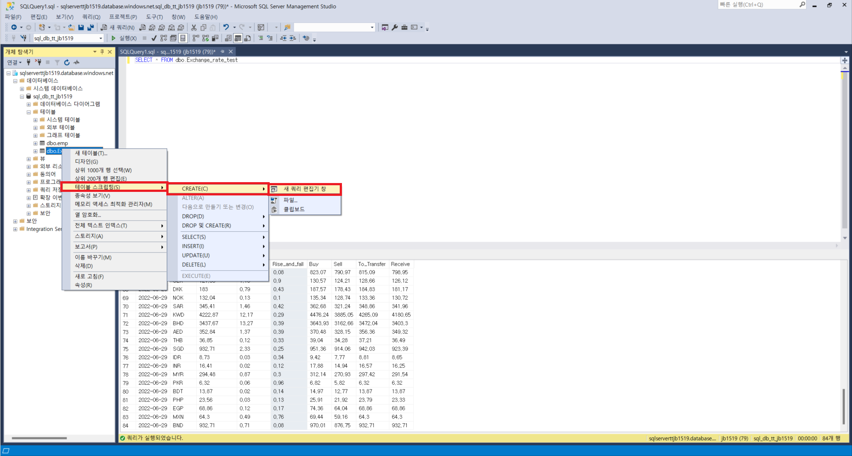The width and height of the screenshot is (852, 456).
Task: Click the Parse checkmark icon
Action: (x=154, y=38)
